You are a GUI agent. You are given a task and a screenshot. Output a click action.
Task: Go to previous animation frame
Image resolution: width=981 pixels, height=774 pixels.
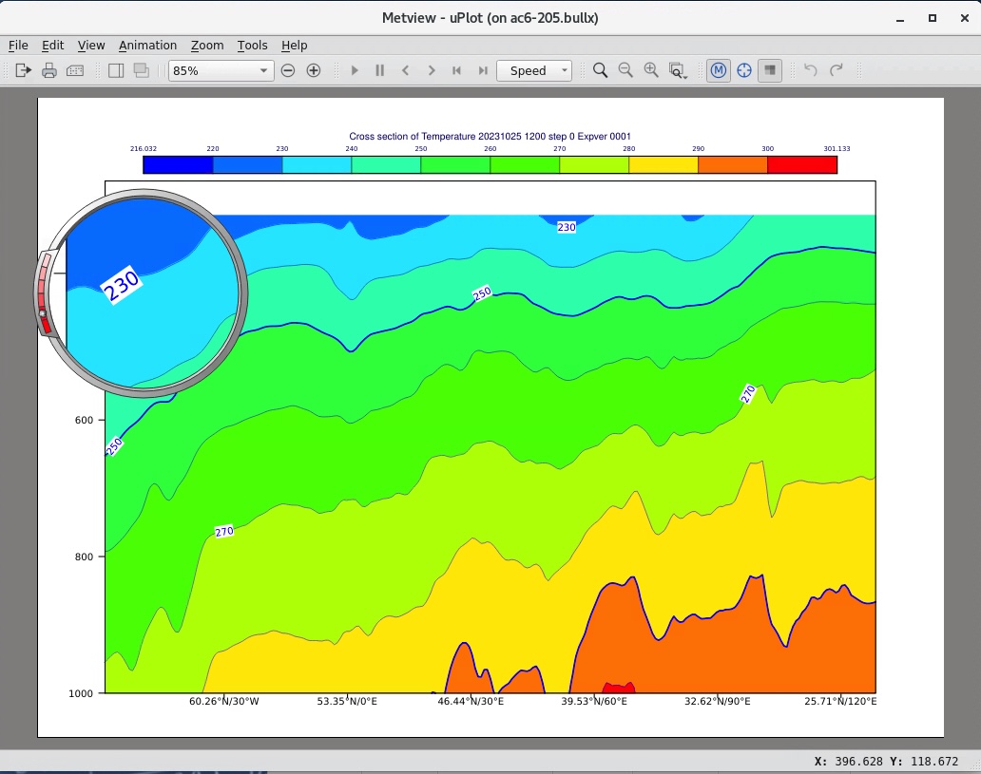pos(405,70)
